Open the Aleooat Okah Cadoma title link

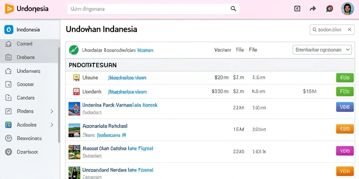(x=118, y=149)
